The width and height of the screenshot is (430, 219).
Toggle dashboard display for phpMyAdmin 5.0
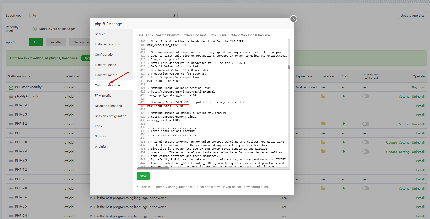[366, 96]
